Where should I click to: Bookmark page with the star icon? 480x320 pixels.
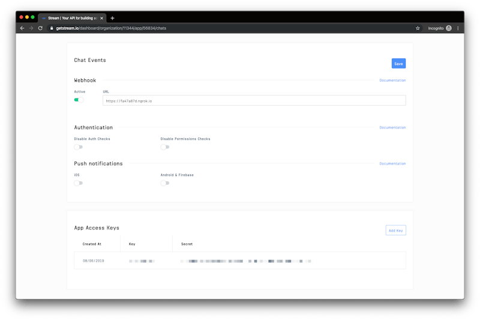(418, 28)
